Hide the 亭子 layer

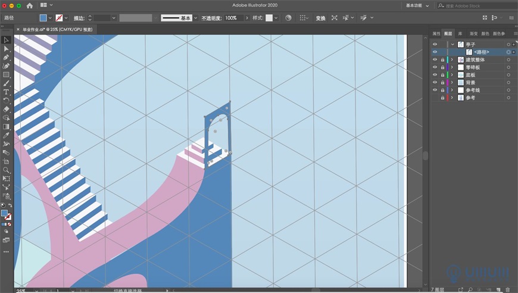[x=435, y=44]
